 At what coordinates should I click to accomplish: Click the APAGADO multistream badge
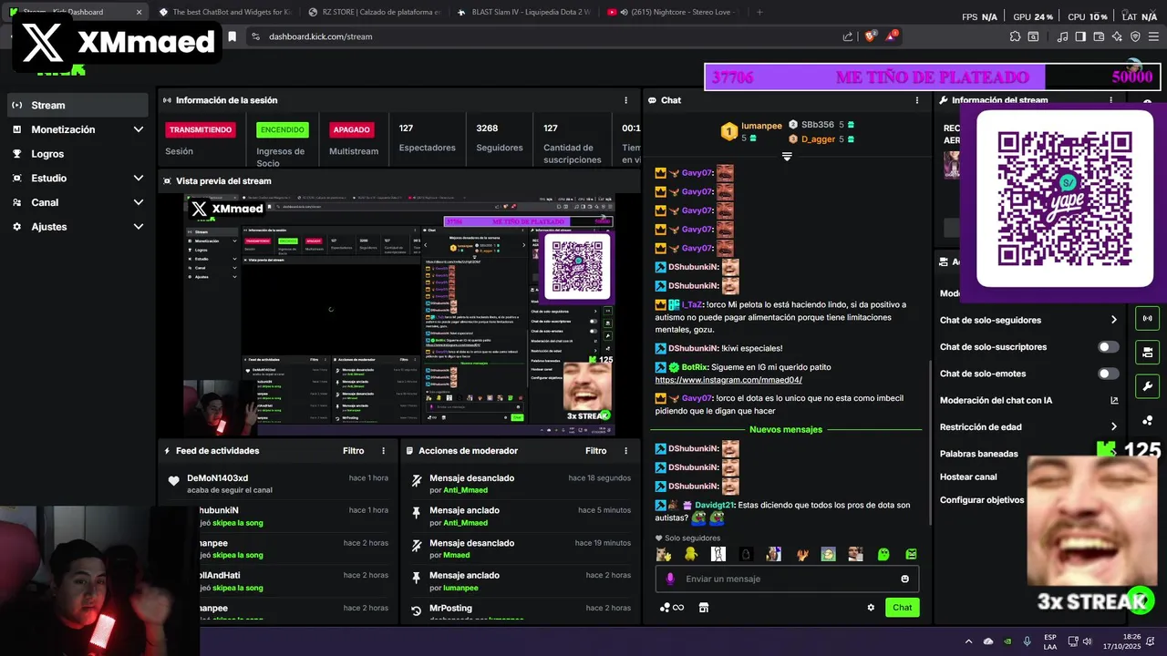tap(352, 129)
